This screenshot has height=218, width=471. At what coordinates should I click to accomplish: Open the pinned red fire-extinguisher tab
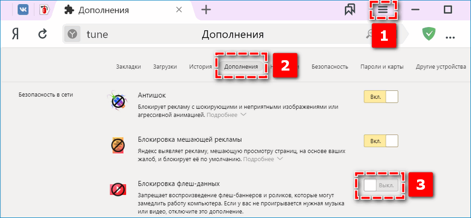[45, 10]
